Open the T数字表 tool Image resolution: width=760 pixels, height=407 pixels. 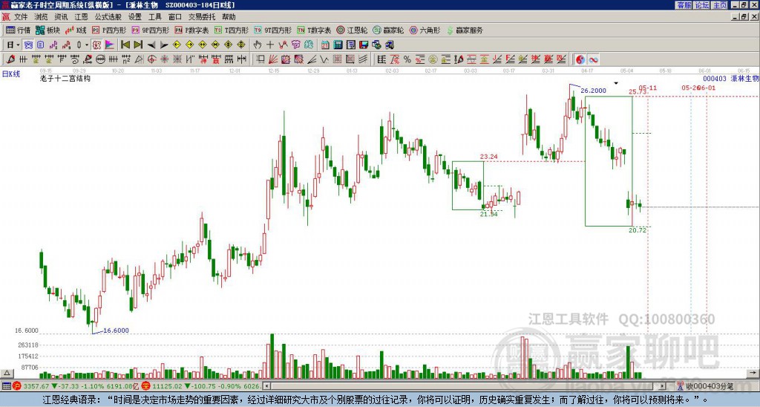click(314, 30)
